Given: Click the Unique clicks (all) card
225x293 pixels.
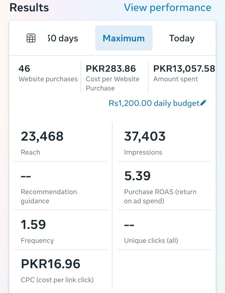Looking at the screenshot, I should pos(164,231).
